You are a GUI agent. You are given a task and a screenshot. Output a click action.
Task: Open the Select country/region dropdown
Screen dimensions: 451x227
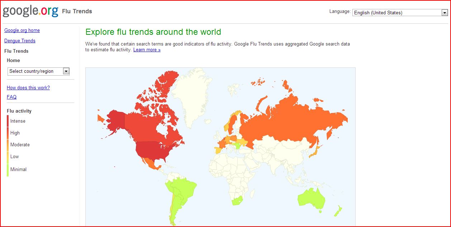[x=38, y=71]
